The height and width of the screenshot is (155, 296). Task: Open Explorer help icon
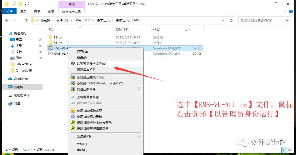pos(291,11)
